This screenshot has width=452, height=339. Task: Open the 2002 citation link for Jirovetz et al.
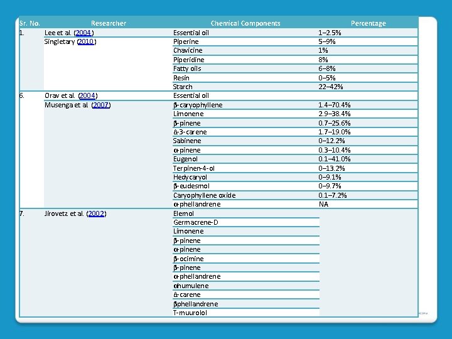pos(96,213)
